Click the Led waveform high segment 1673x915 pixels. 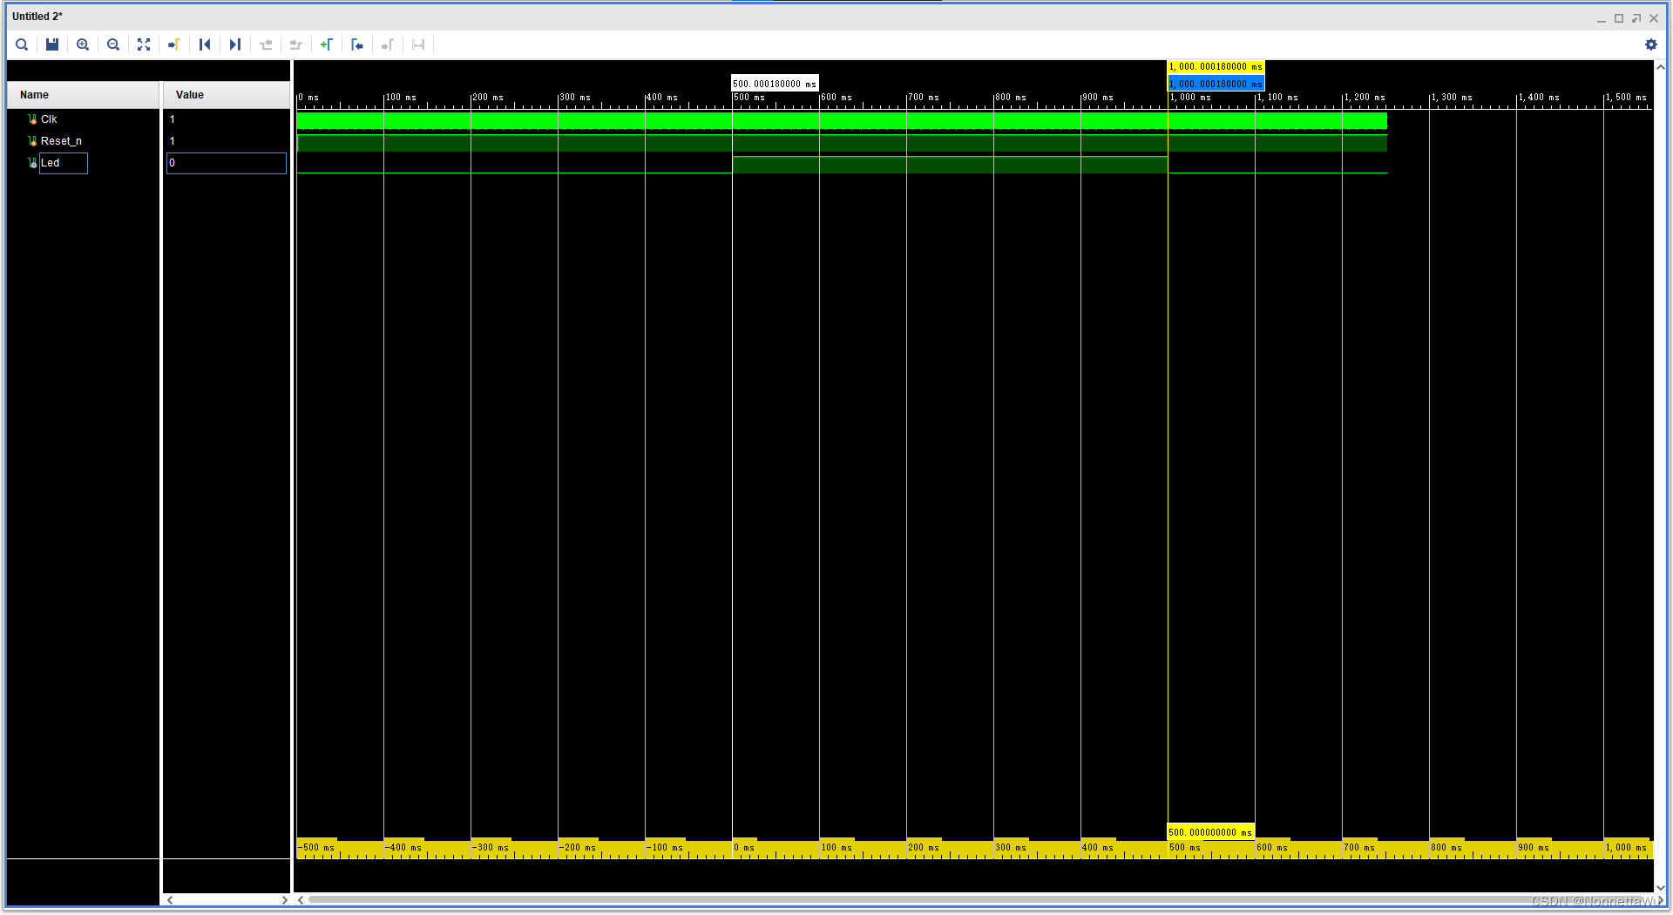click(x=950, y=165)
